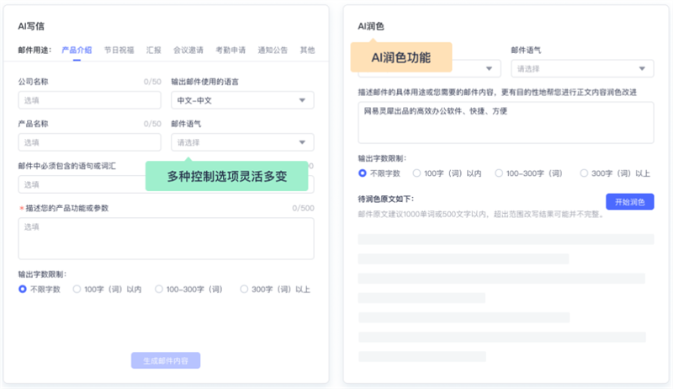Select 不限字数 in AI润色 panel
This screenshot has height=389, width=673.
coord(379,173)
